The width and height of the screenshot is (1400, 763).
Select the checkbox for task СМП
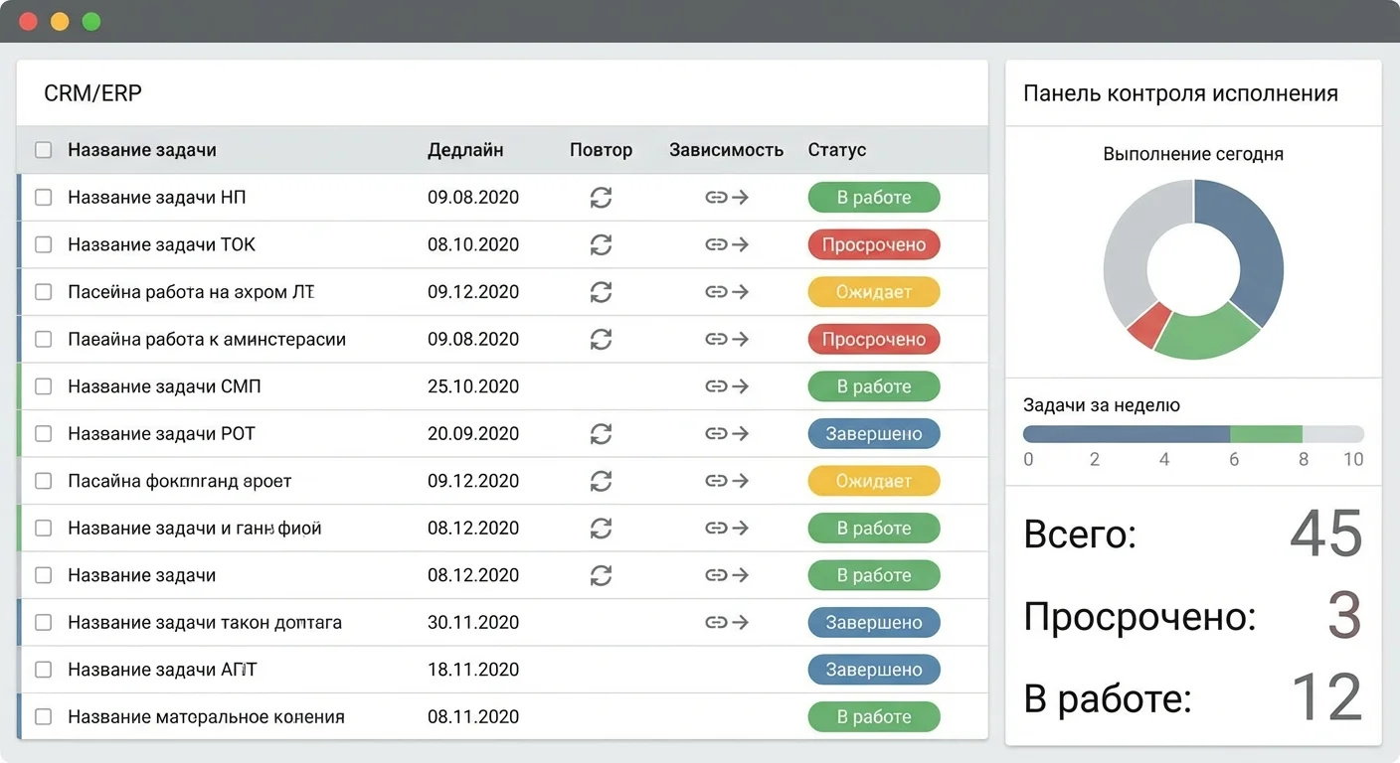[44, 386]
